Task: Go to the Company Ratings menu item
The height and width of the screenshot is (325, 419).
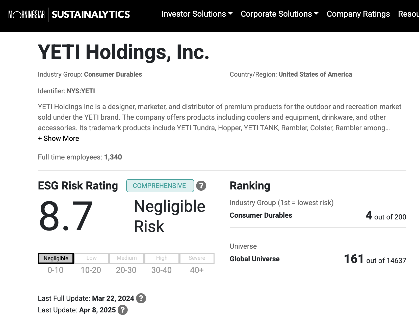Action: point(358,14)
